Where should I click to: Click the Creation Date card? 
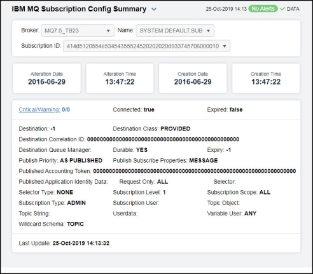pyautogui.click(x=193, y=78)
